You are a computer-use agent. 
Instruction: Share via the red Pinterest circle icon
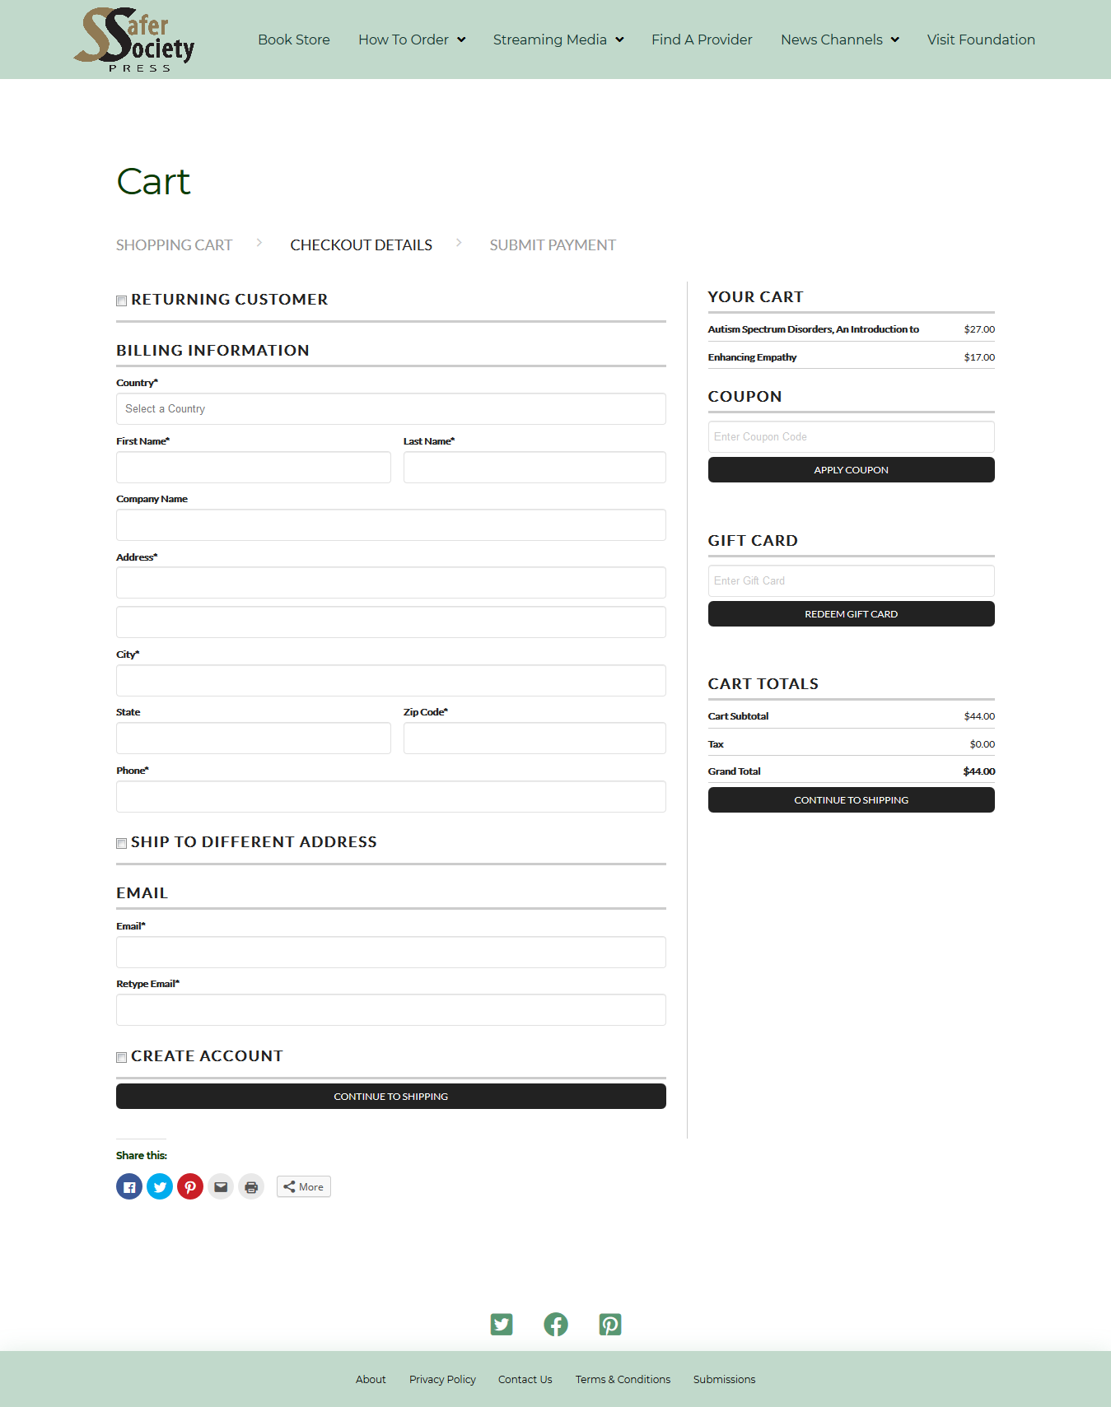pyautogui.click(x=190, y=1186)
